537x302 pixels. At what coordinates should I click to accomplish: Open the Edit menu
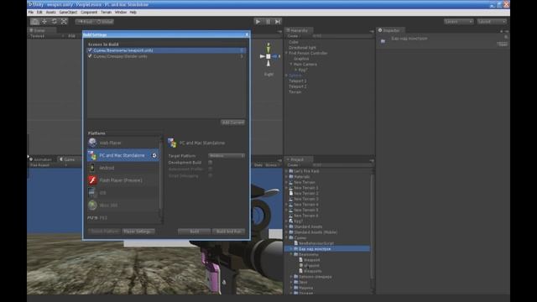39,12
